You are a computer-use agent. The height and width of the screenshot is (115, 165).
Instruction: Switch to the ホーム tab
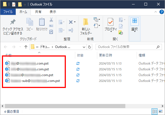(23, 12)
